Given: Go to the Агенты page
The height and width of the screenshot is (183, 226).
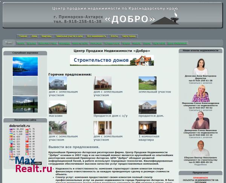Looking at the screenshot, I should click(x=114, y=36).
